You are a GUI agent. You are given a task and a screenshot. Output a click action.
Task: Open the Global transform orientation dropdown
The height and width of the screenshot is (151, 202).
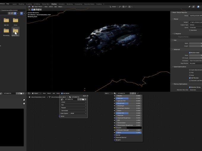113,7
